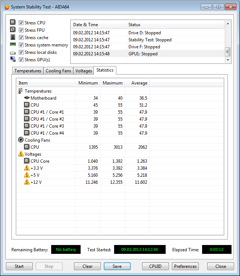Click the log list scrollbar thumb

[x=228, y=52]
